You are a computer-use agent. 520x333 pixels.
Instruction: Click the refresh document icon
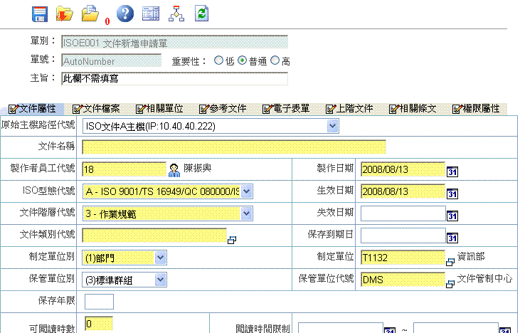202,14
